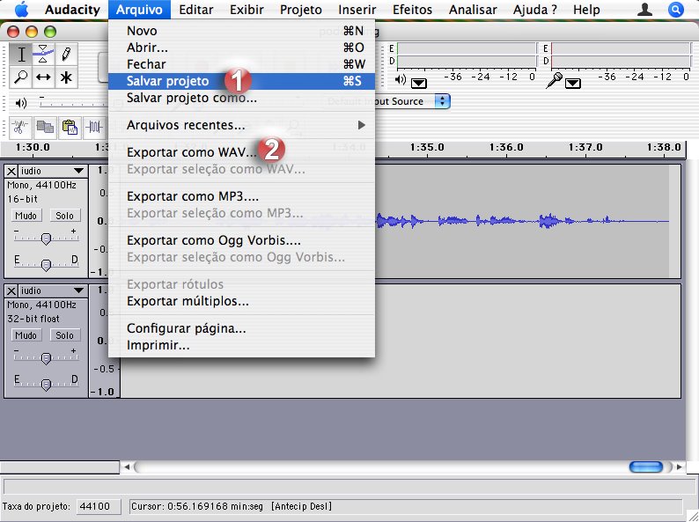Close the 32-bit float audio track
The width and height of the screenshot is (699, 522).
(11, 291)
